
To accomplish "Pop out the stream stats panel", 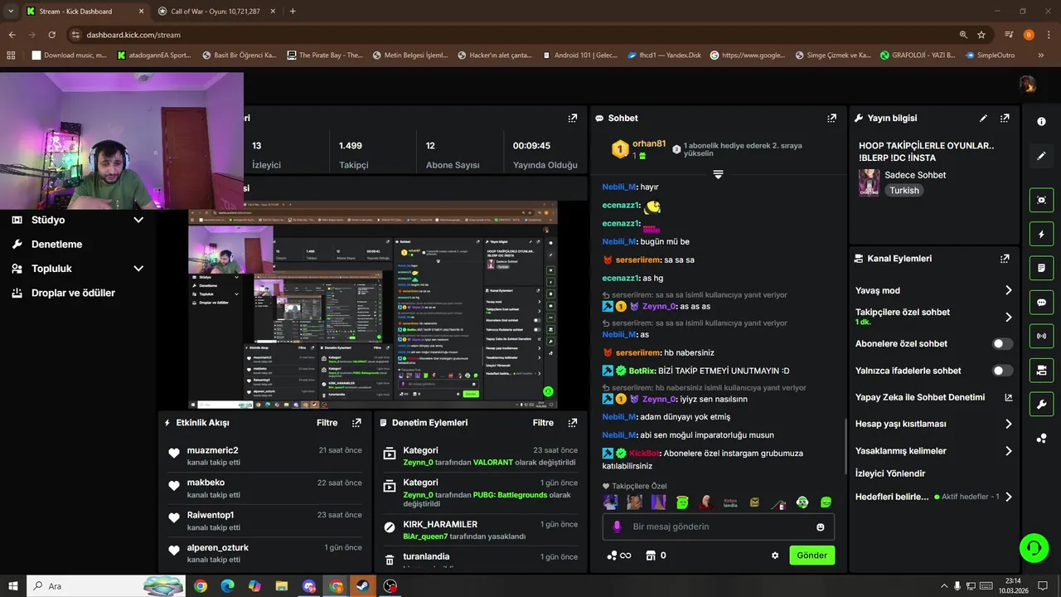I will point(572,119).
